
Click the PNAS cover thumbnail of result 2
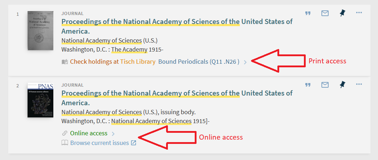point(40,100)
